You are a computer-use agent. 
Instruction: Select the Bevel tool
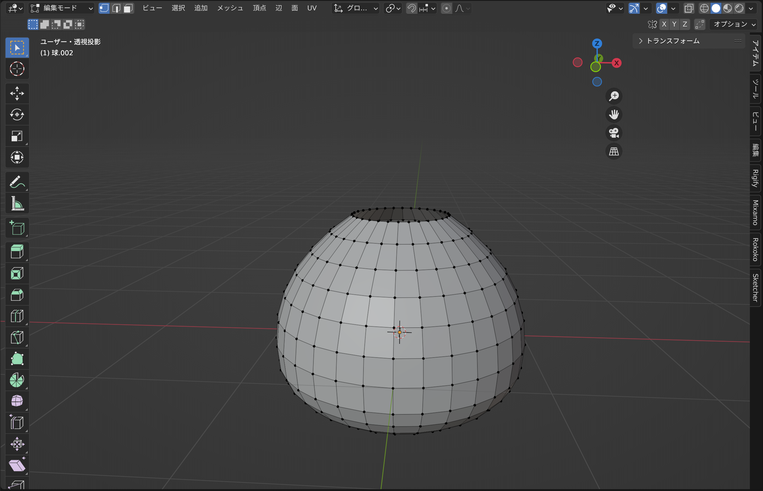(x=17, y=295)
